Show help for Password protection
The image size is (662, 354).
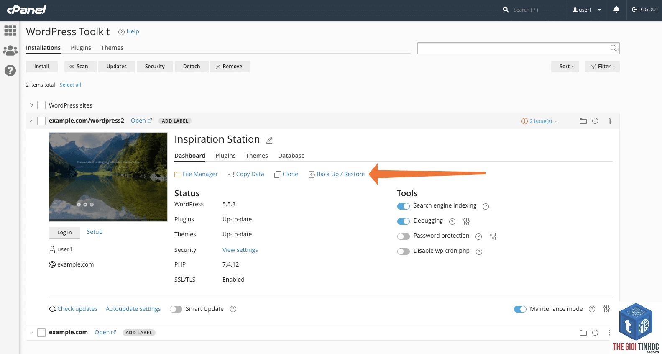pos(479,236)
